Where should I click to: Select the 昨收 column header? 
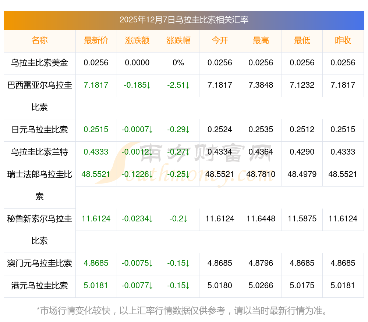tap(343, 41)
